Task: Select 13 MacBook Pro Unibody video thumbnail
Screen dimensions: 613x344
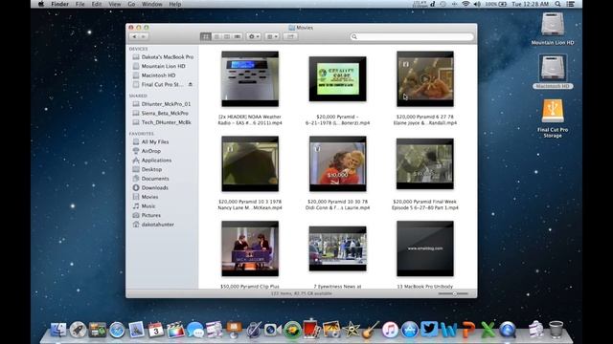Action: point(425,248)
